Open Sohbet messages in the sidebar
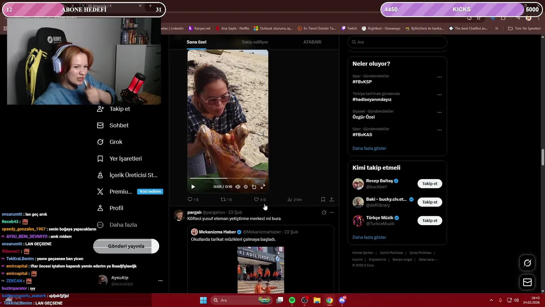545x307 pixels. [113, 125]
